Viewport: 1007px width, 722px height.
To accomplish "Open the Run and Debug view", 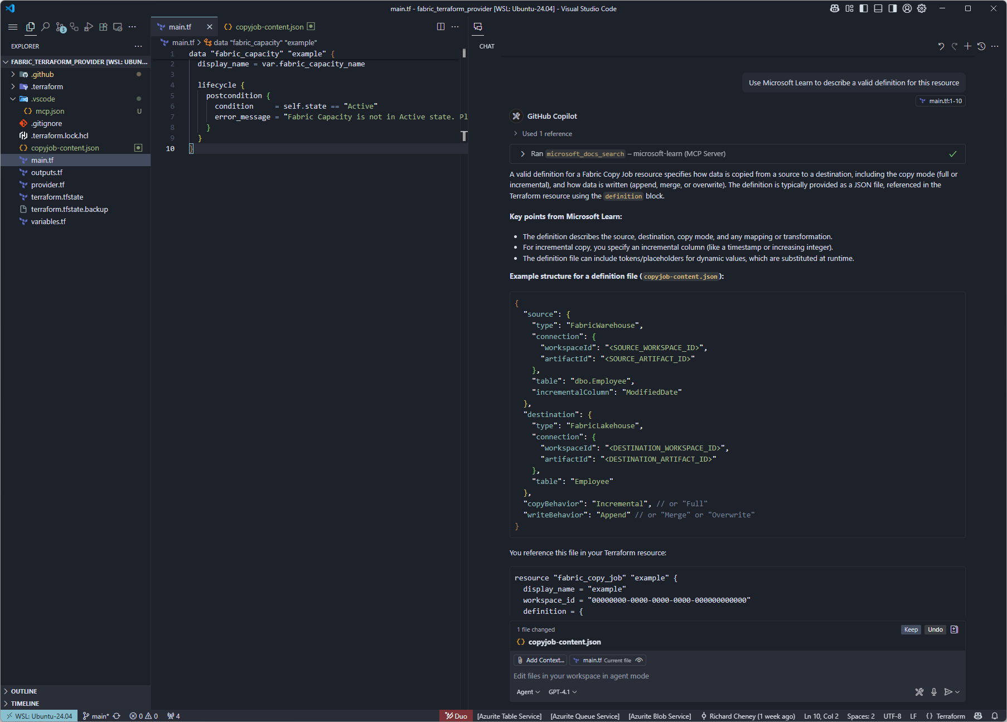I will (x=88, y=27).
